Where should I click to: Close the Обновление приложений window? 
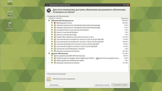tap(128, 5)
